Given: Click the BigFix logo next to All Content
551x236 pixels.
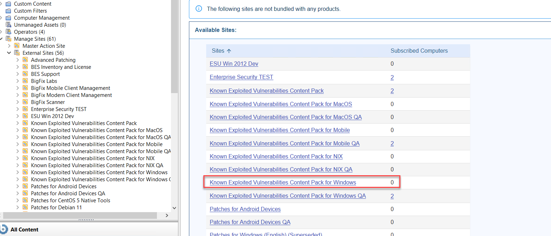Looking at the screenshot, I should (5, 229).
